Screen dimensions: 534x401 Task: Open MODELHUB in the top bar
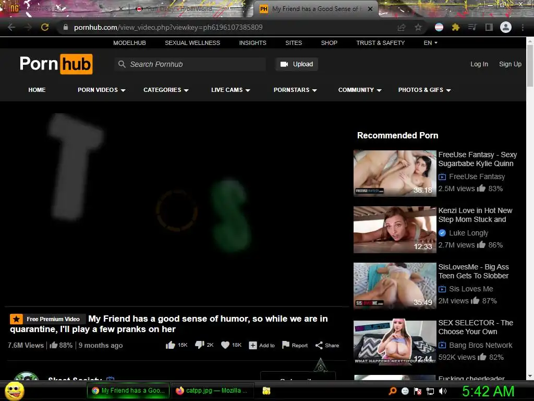point(129,43)
